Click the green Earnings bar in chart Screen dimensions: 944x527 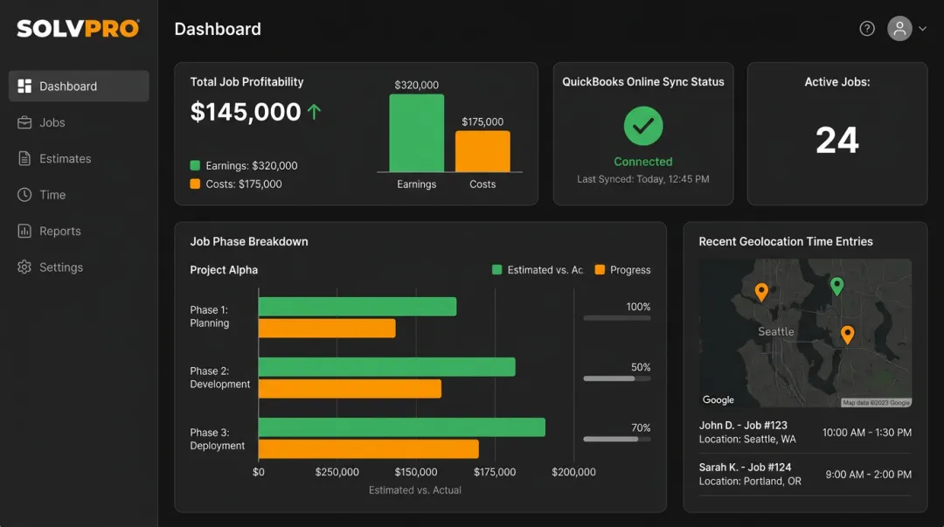click(417, 133)
